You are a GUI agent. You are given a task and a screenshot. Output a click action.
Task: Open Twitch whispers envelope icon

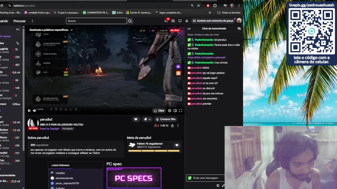pos(173,21)
